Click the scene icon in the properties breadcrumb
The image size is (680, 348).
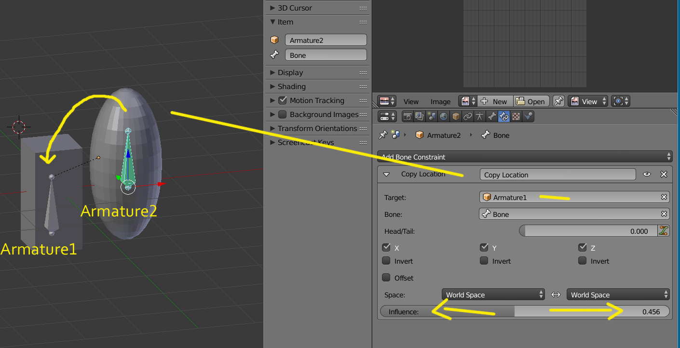click(x=395, y=135)
